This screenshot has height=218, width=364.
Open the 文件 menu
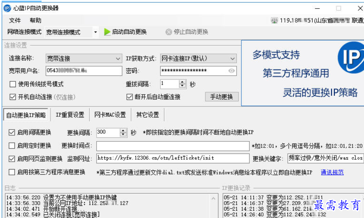tap(15, 21)
